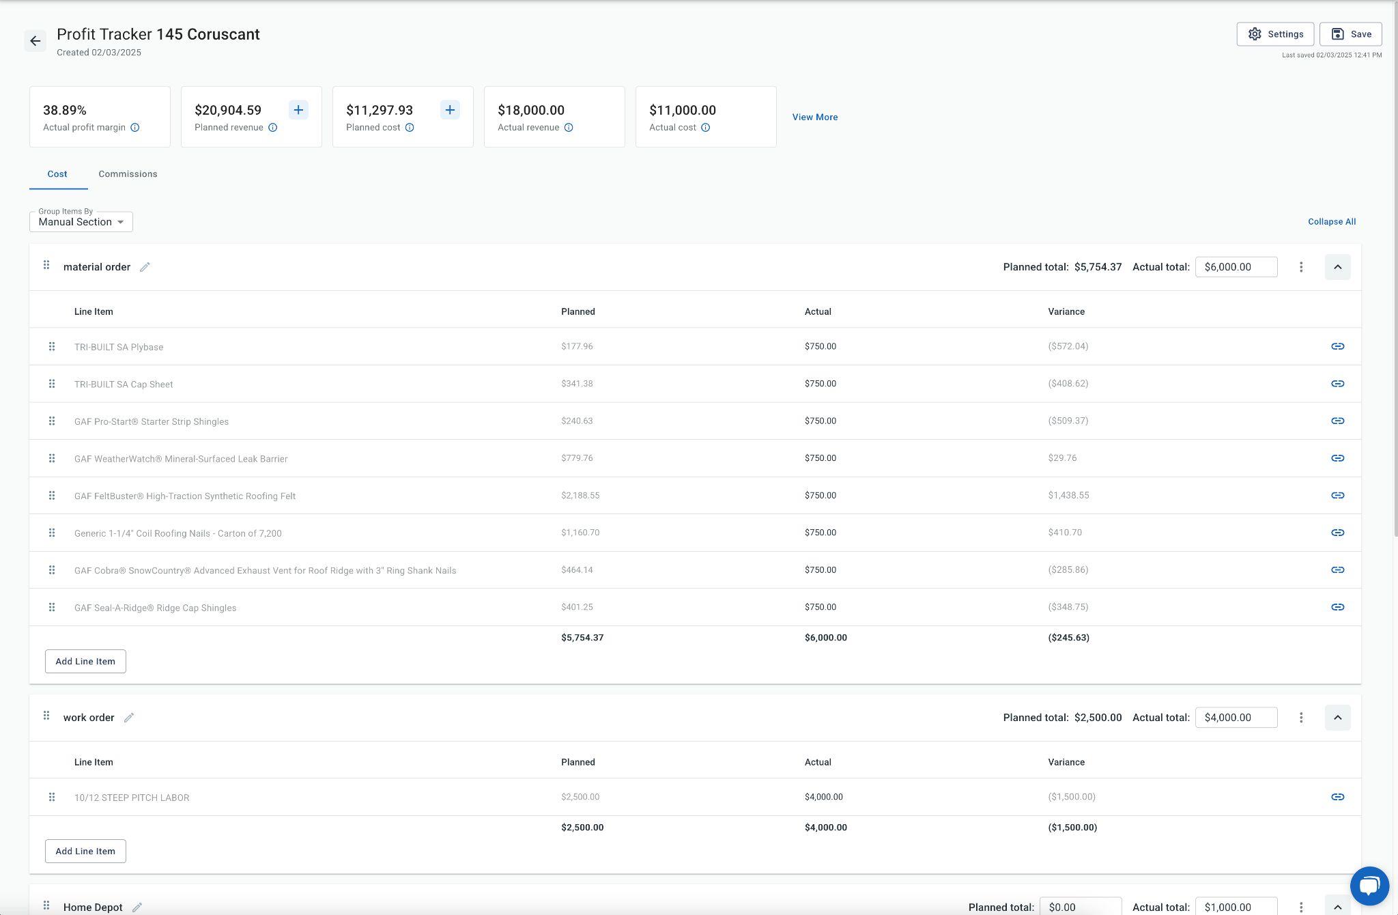Click link icon on TRI-BUILT SA Plybase row

1337,346
